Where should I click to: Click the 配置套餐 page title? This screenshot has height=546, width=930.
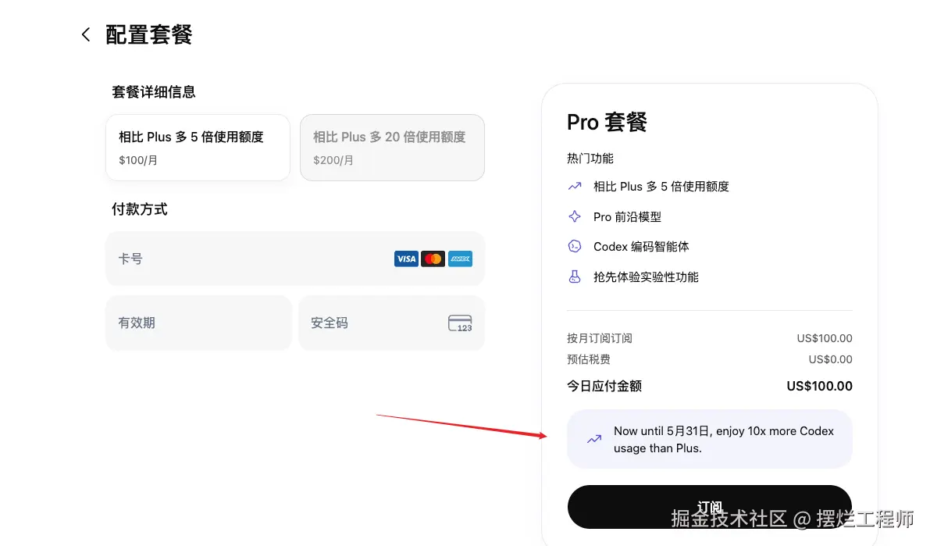click(149, 35)
